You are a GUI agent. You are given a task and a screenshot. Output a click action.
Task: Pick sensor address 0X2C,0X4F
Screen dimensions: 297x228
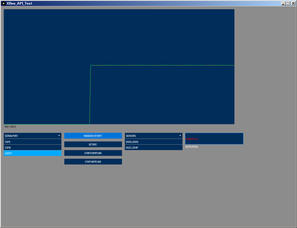coord(153,147)
